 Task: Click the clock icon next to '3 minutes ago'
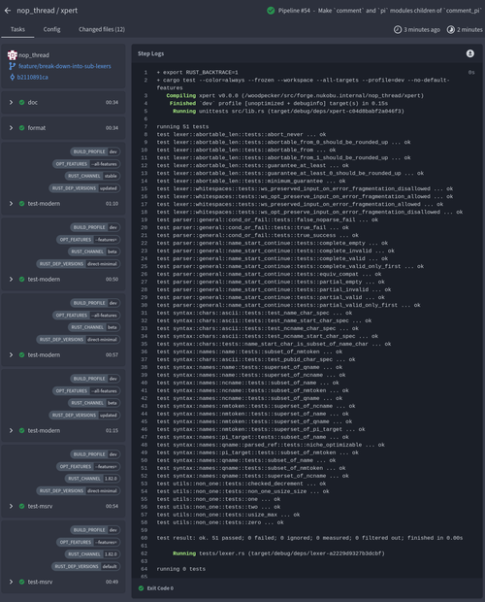click(x=398, y=29)
